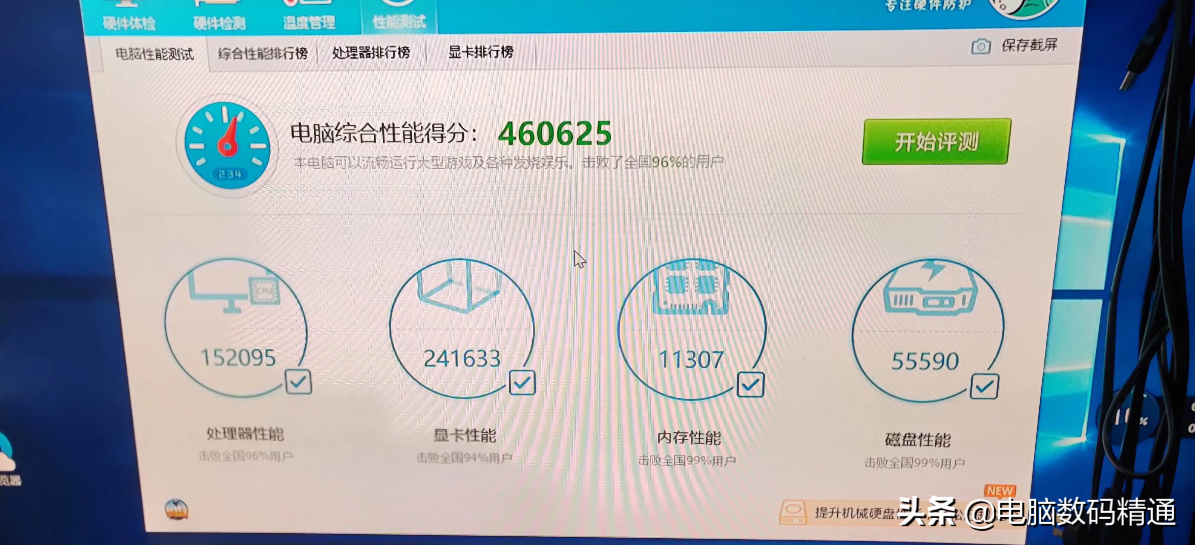Switch to the 综合性能排行榜 tab
The height and width of the screenshot is (545, 1195).
[263, 53]
